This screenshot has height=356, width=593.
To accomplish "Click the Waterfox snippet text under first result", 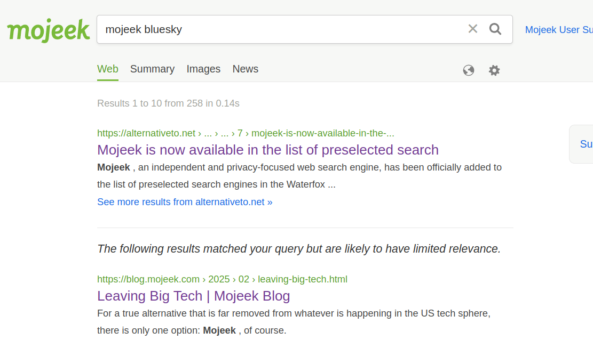I will click(x=299, y=176).
